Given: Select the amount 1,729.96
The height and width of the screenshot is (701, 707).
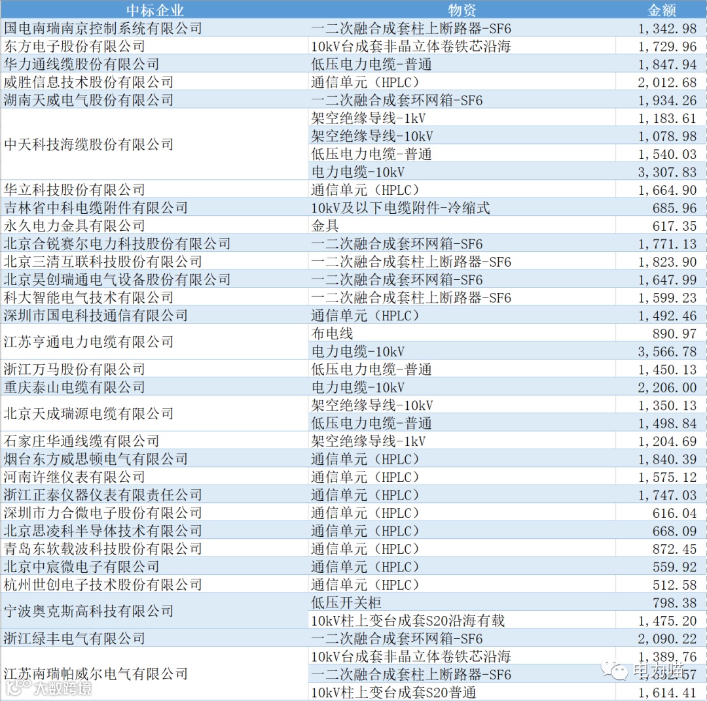Looking at the screenshot, I should (667, 46).
